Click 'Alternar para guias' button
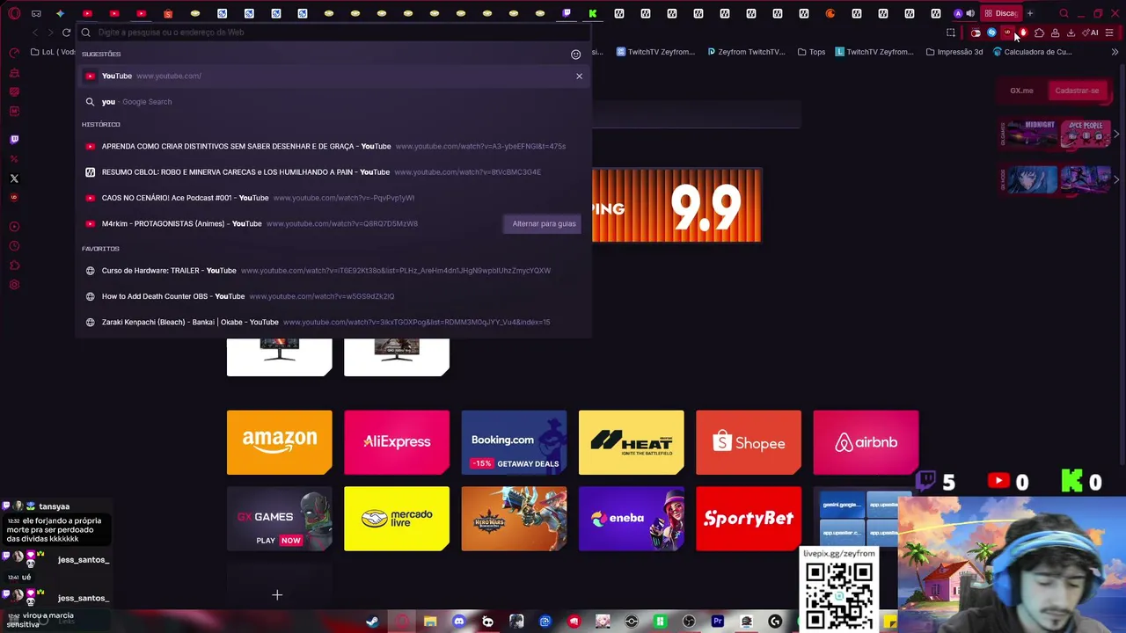Image resolution: width=1126 pixels, height=633 pixels. (x=544, y=223)
